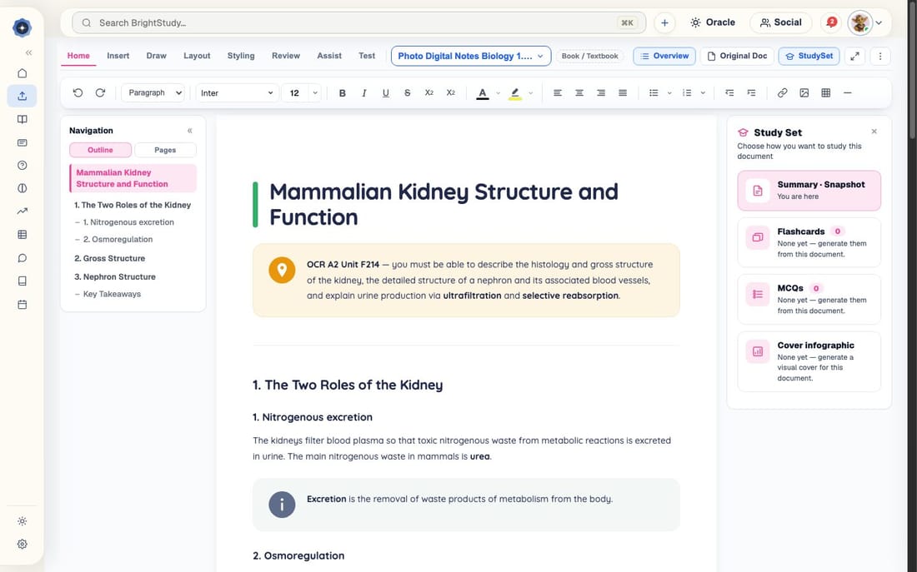Click the text color A icon

point(483,93)
